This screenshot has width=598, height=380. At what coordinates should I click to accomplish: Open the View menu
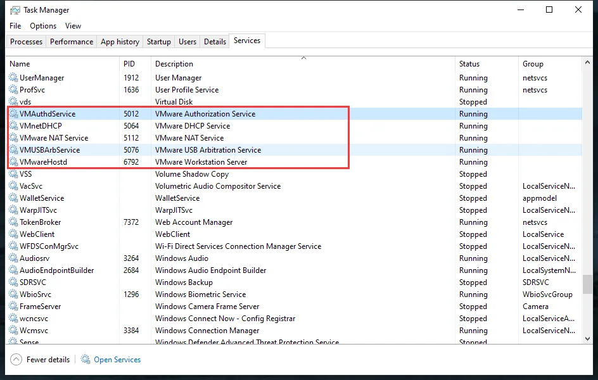pyautogui.click(x=73, y=26)
